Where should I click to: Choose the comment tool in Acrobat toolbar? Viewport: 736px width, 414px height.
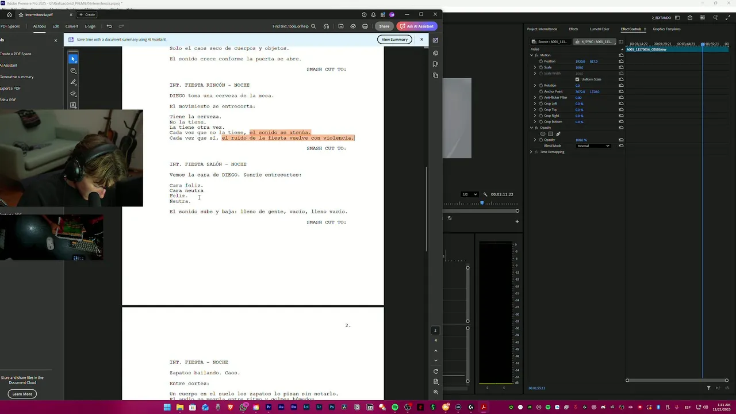point(73,71)
